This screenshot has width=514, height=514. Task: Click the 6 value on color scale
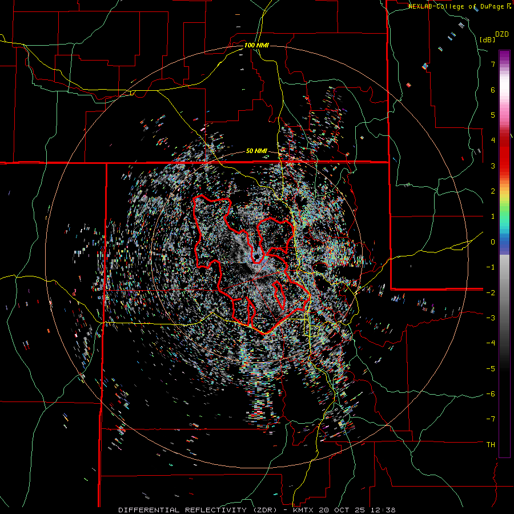tap(493, 90)
